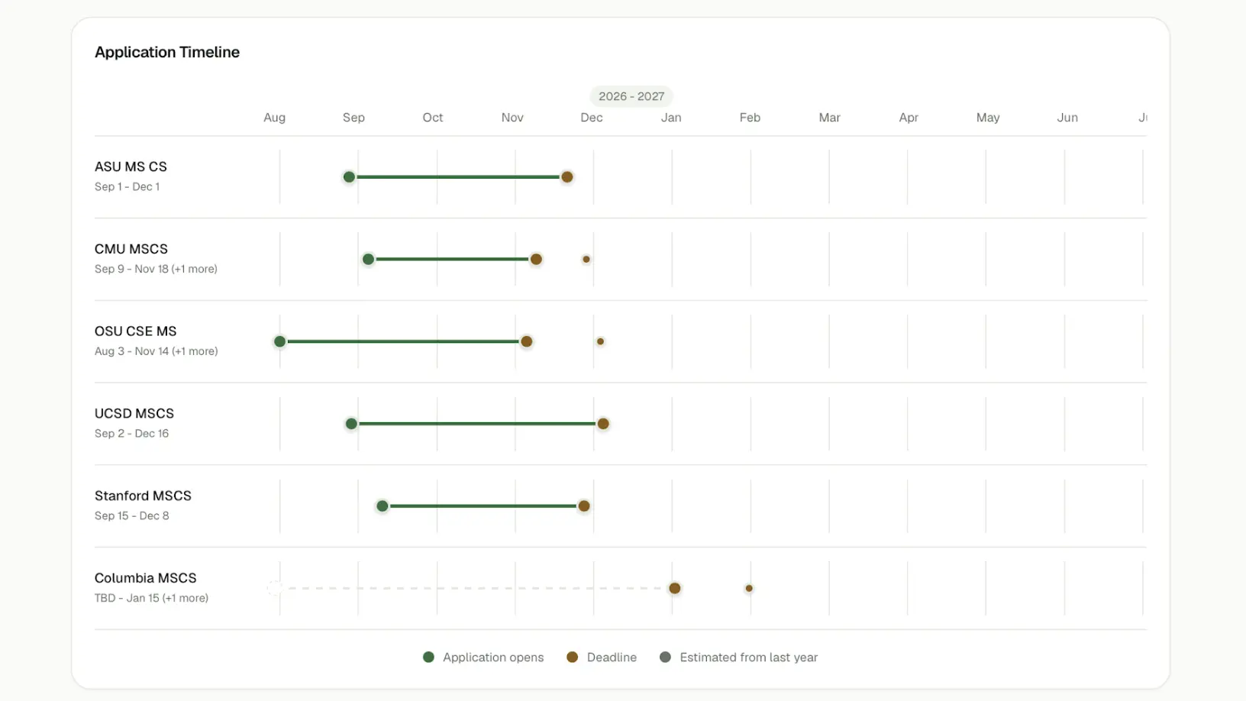Click the Dec month header
The width and height of the screenshot is (1246, 701).
pyautogui.click(x=592, y=118)
